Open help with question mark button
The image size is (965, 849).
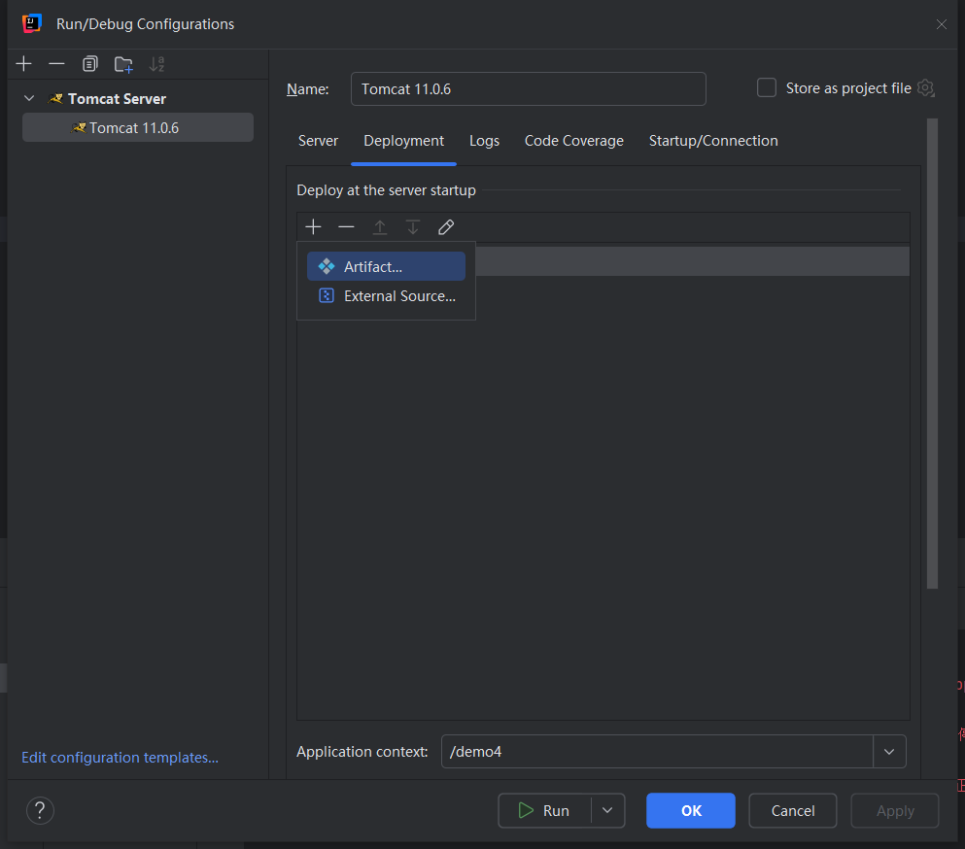(40, 810)
